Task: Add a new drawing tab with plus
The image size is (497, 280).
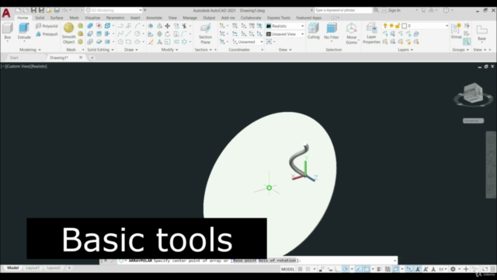Action: click(92, 58)
